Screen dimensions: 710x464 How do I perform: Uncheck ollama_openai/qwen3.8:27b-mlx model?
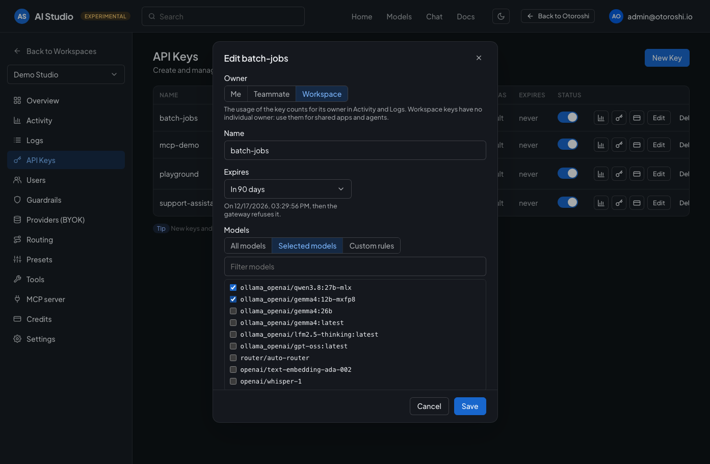(x=233, y=287)
